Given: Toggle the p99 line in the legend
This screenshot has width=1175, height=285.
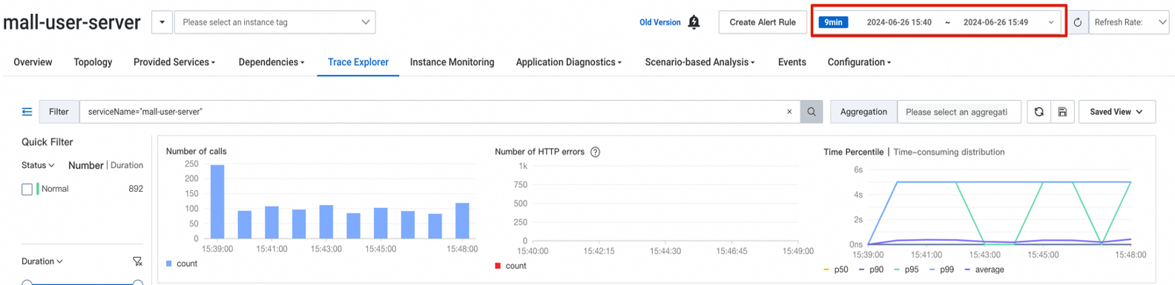Looking at the screenshot, I should (x=941, y=269).
